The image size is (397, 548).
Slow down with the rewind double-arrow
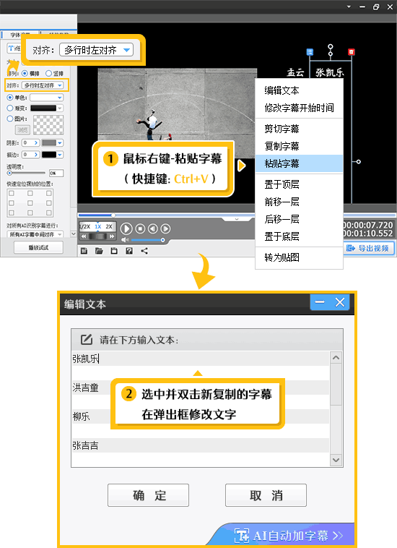84,236
